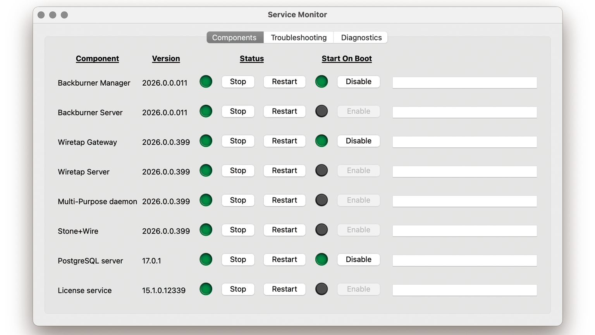Screen dimensions: 595x335
Task: Click Backburner Manager message field
Action: tap(464, 83)
